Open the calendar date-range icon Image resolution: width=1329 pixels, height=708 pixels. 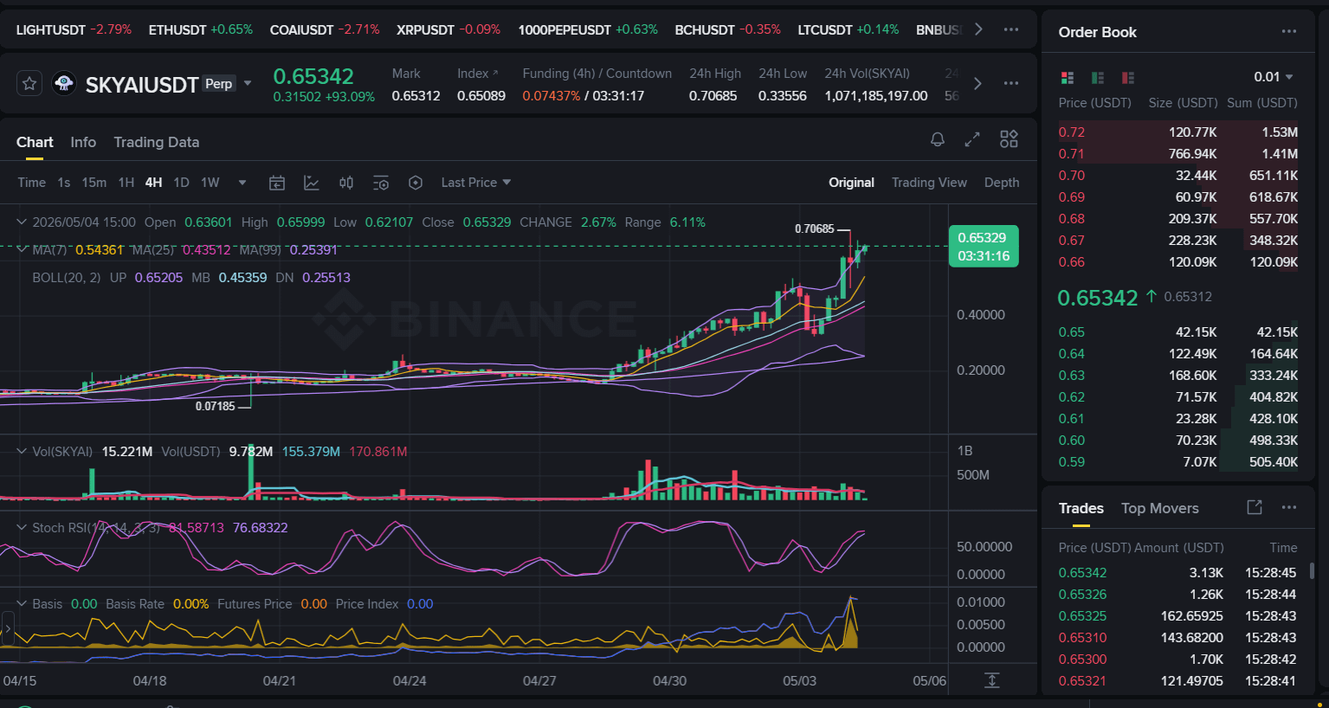click(277, 183)
